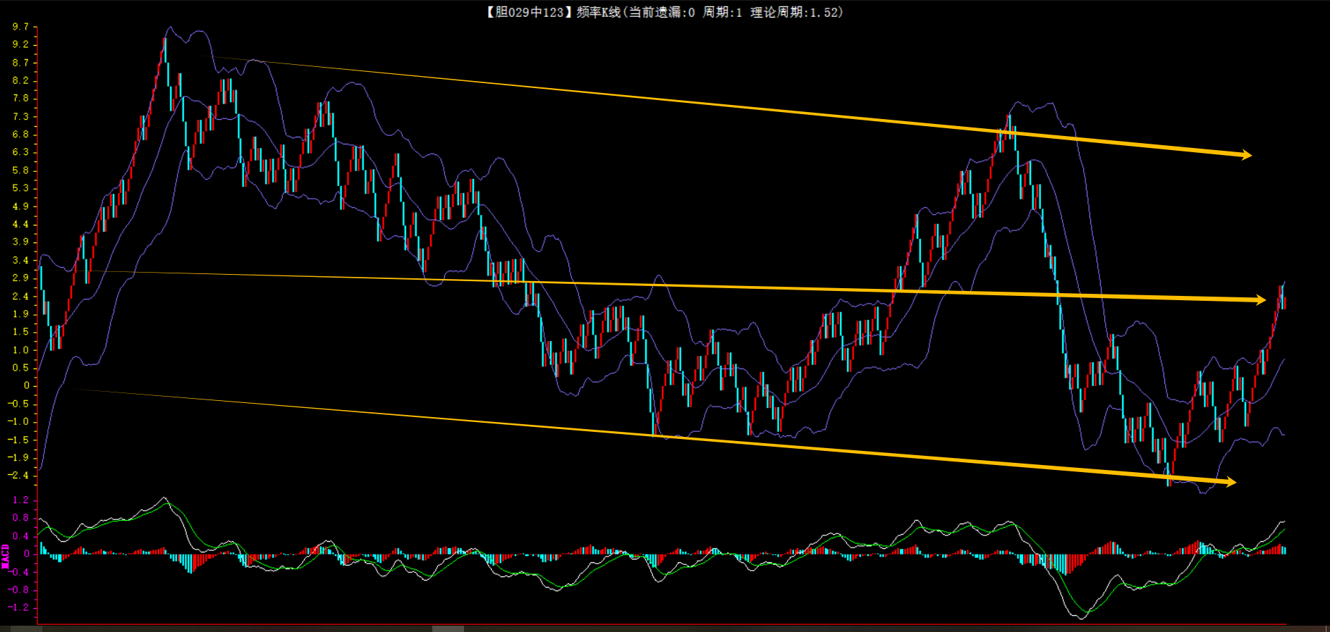1330x632 pixels.
Task: Click the 0.5 axis label
Action: [20, 368]
